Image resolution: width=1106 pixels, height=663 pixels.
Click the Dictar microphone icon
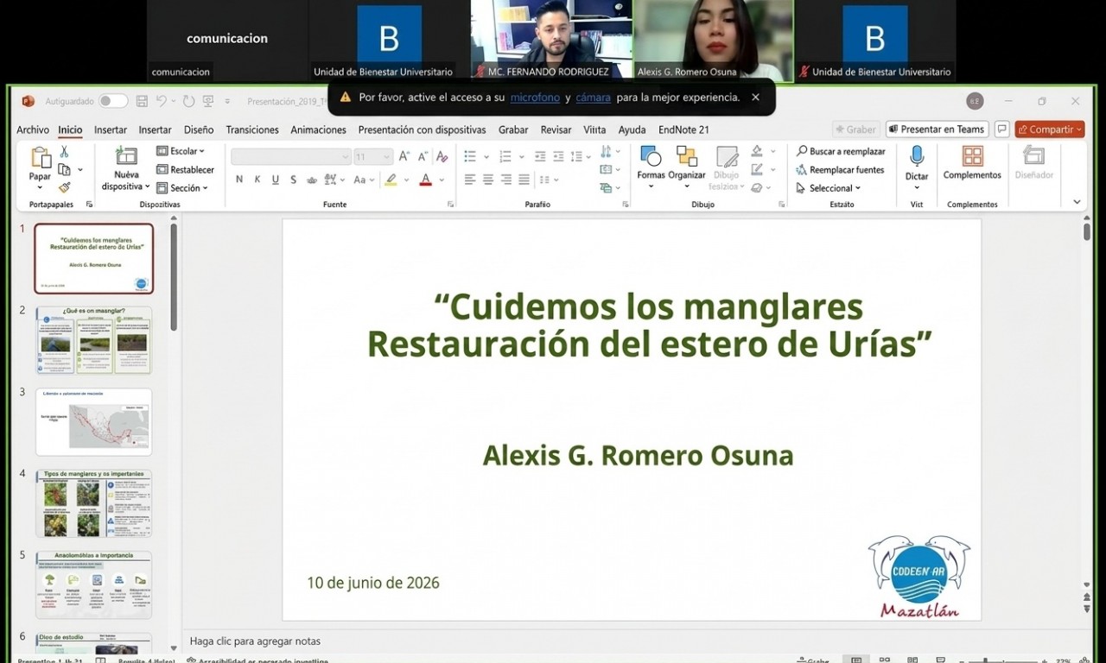tap(917, 156)
